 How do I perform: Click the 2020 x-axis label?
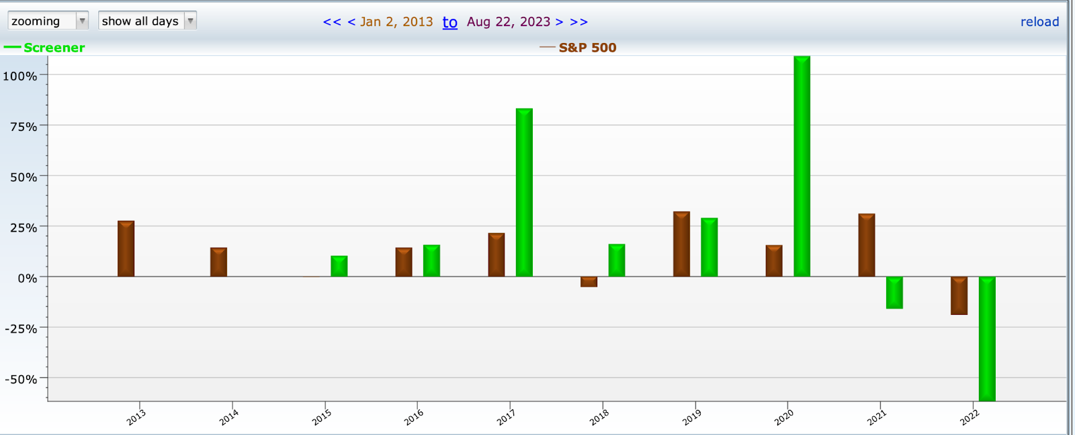click(783, 417)
